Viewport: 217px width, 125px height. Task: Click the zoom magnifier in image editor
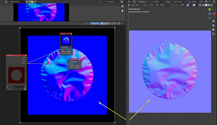[x=122, y=7]
